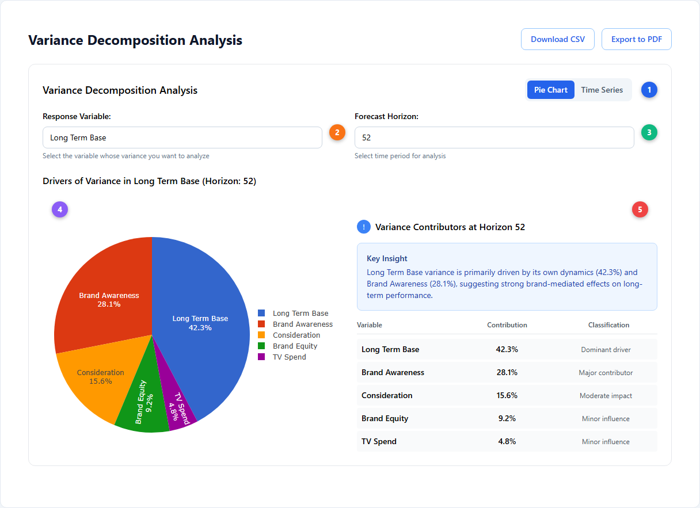Click the Contribution column header
This screenshot has height=508, width=700.
coord(507,325)
